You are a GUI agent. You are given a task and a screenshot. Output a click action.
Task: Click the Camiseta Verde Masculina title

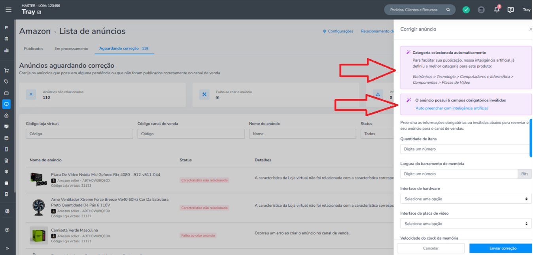click(74, 230)
